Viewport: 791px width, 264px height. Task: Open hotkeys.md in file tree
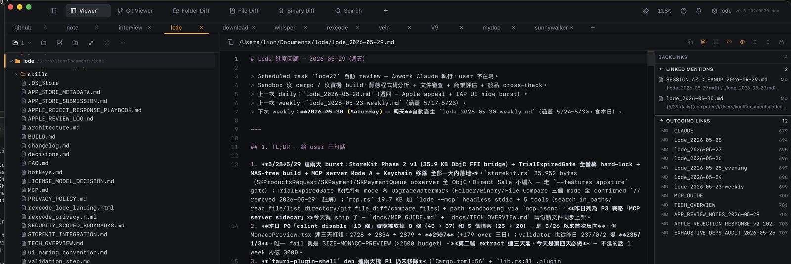(x=45, y=172)
